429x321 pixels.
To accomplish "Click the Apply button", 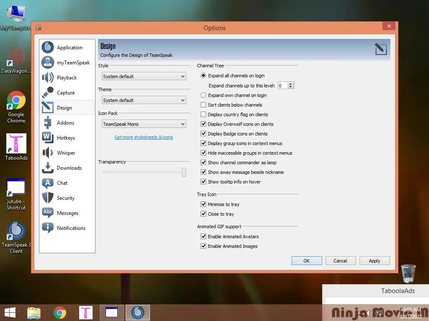I will [x=374, y=261].
